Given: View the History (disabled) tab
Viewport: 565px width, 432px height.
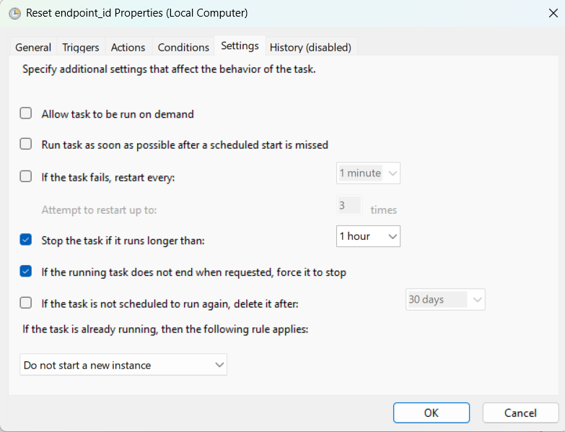Looking at the screenshot, I should [x=310, y=47].
